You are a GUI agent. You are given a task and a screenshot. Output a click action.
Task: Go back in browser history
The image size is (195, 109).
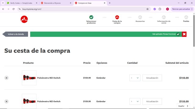(x=3, y=9)
